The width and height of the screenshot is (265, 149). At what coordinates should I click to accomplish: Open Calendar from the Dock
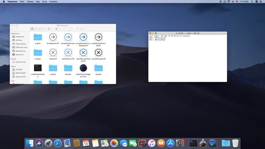pyautogui.click(x=86, y=143)
